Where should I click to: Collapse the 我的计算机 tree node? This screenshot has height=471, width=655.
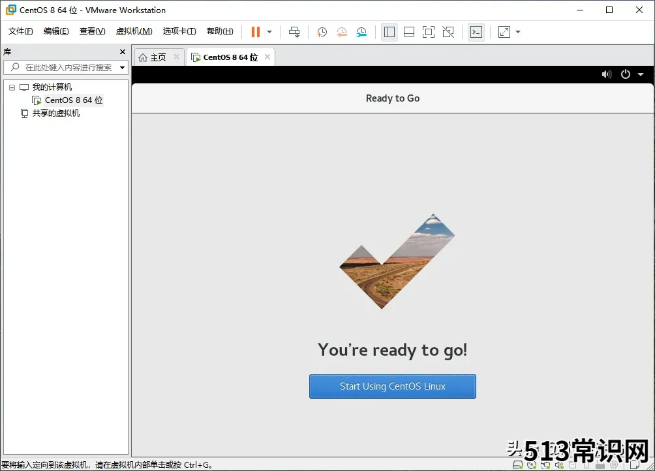click(x=12, y=87)
